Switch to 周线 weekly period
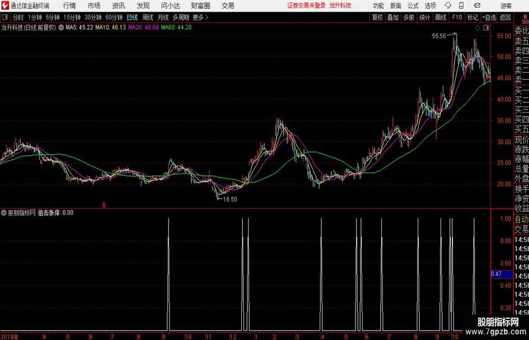Image resolution: width=529 pixels, height=340 pixels. (x=148, y=17)
